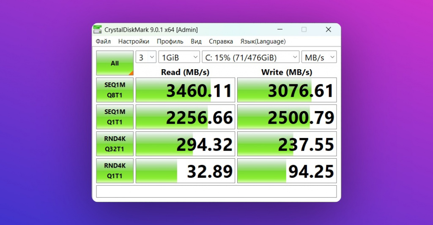The image size is (433, 225).
Task: Run the RND4K Q1T1 benchmark
Action: coord(115,171)
